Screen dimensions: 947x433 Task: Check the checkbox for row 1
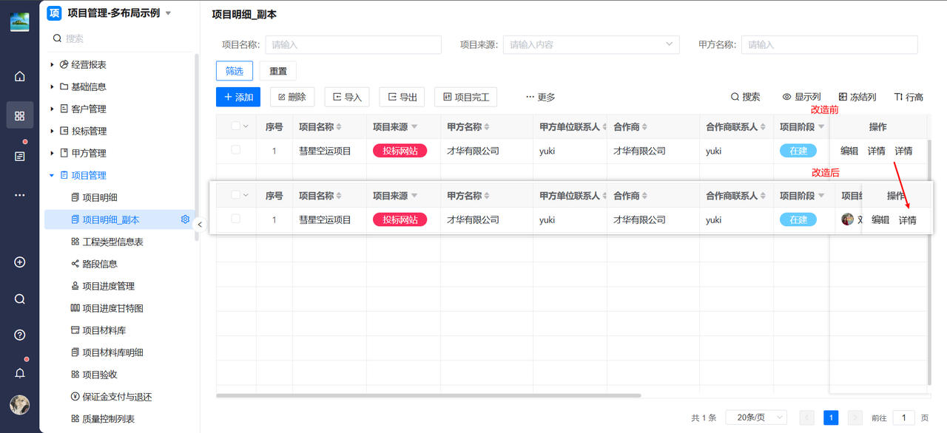coord(236,150)
